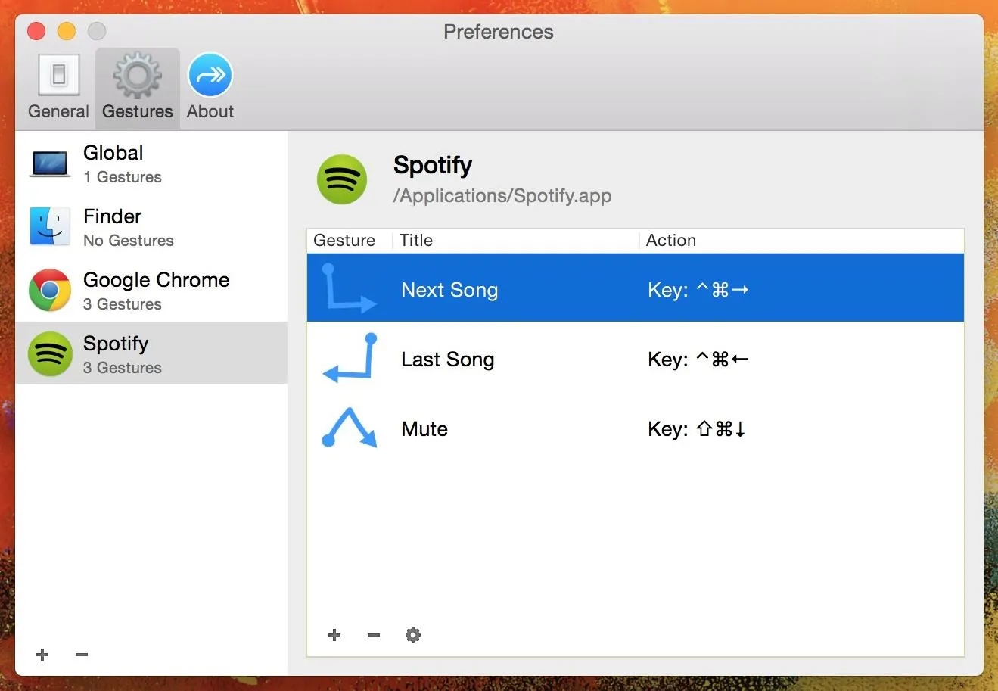The width and height of the screenshot is (998, 691).
Task: Click the large Spotify logo in header
Action: click(342, 179)
